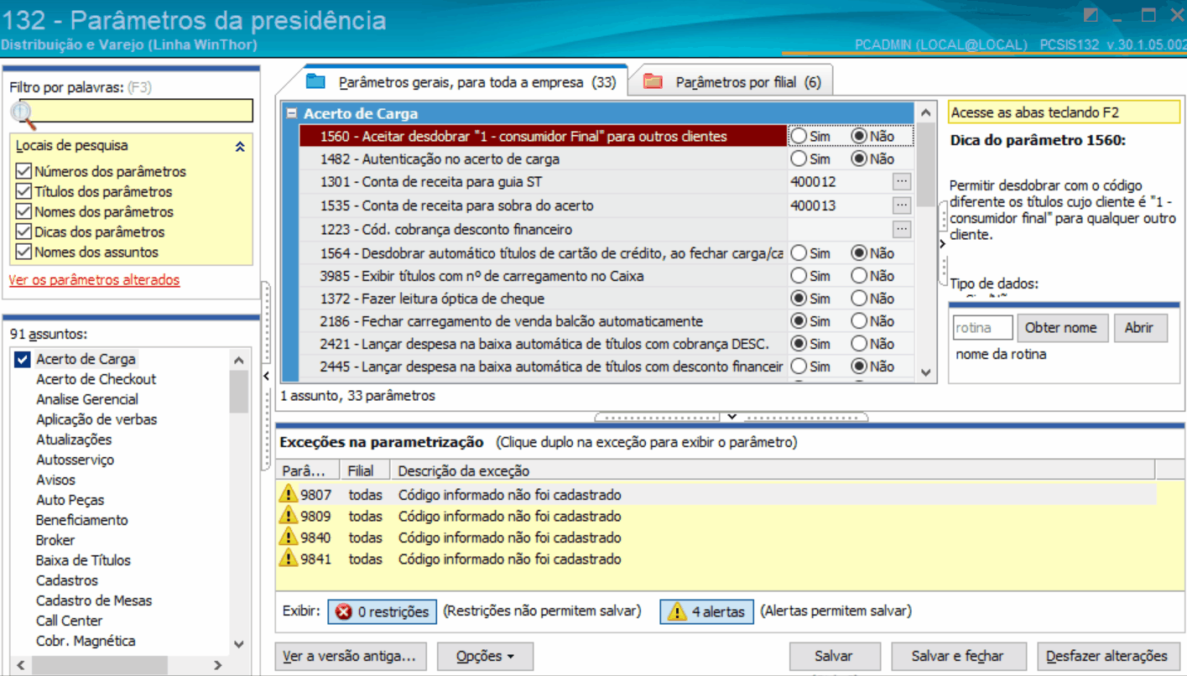Toggle Números dos parâmetros checkbox
Image resolution: width=1187 pixels, height=676 pixels.
(23, 171)
